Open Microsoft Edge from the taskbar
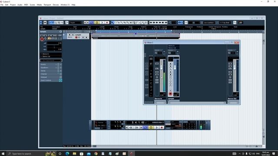Image resolution: width=278 pixels, height=156 pixels. click(x=67, y=154)
